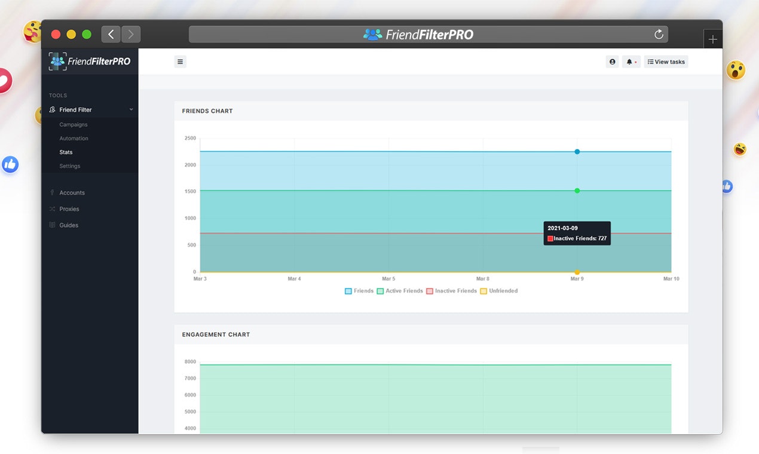Click the Mar 3 axis label
Viewport: 759px width, 454px height.
tap(200, 279)
